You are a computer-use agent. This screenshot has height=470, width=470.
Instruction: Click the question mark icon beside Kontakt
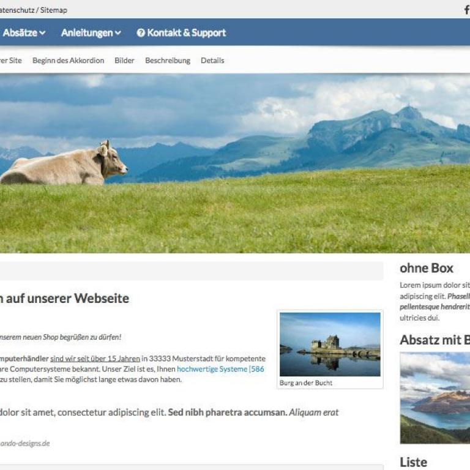141,32
